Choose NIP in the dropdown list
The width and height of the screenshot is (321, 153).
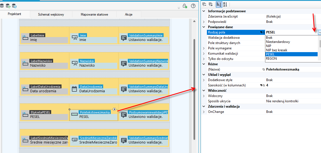point(292,46)
